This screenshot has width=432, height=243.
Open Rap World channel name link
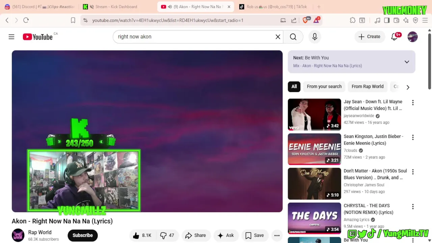pos(40,232)
